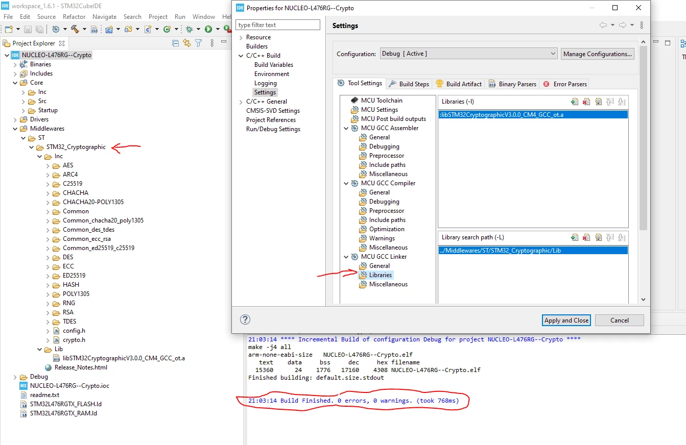Click the Edit icon for Library search path
Image resolution: width=686 pixels, height=445 pixels.
tap(598, 237)
